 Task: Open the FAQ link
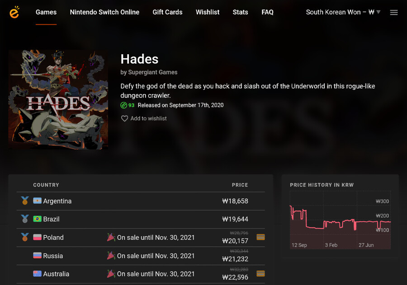[267, 12]
